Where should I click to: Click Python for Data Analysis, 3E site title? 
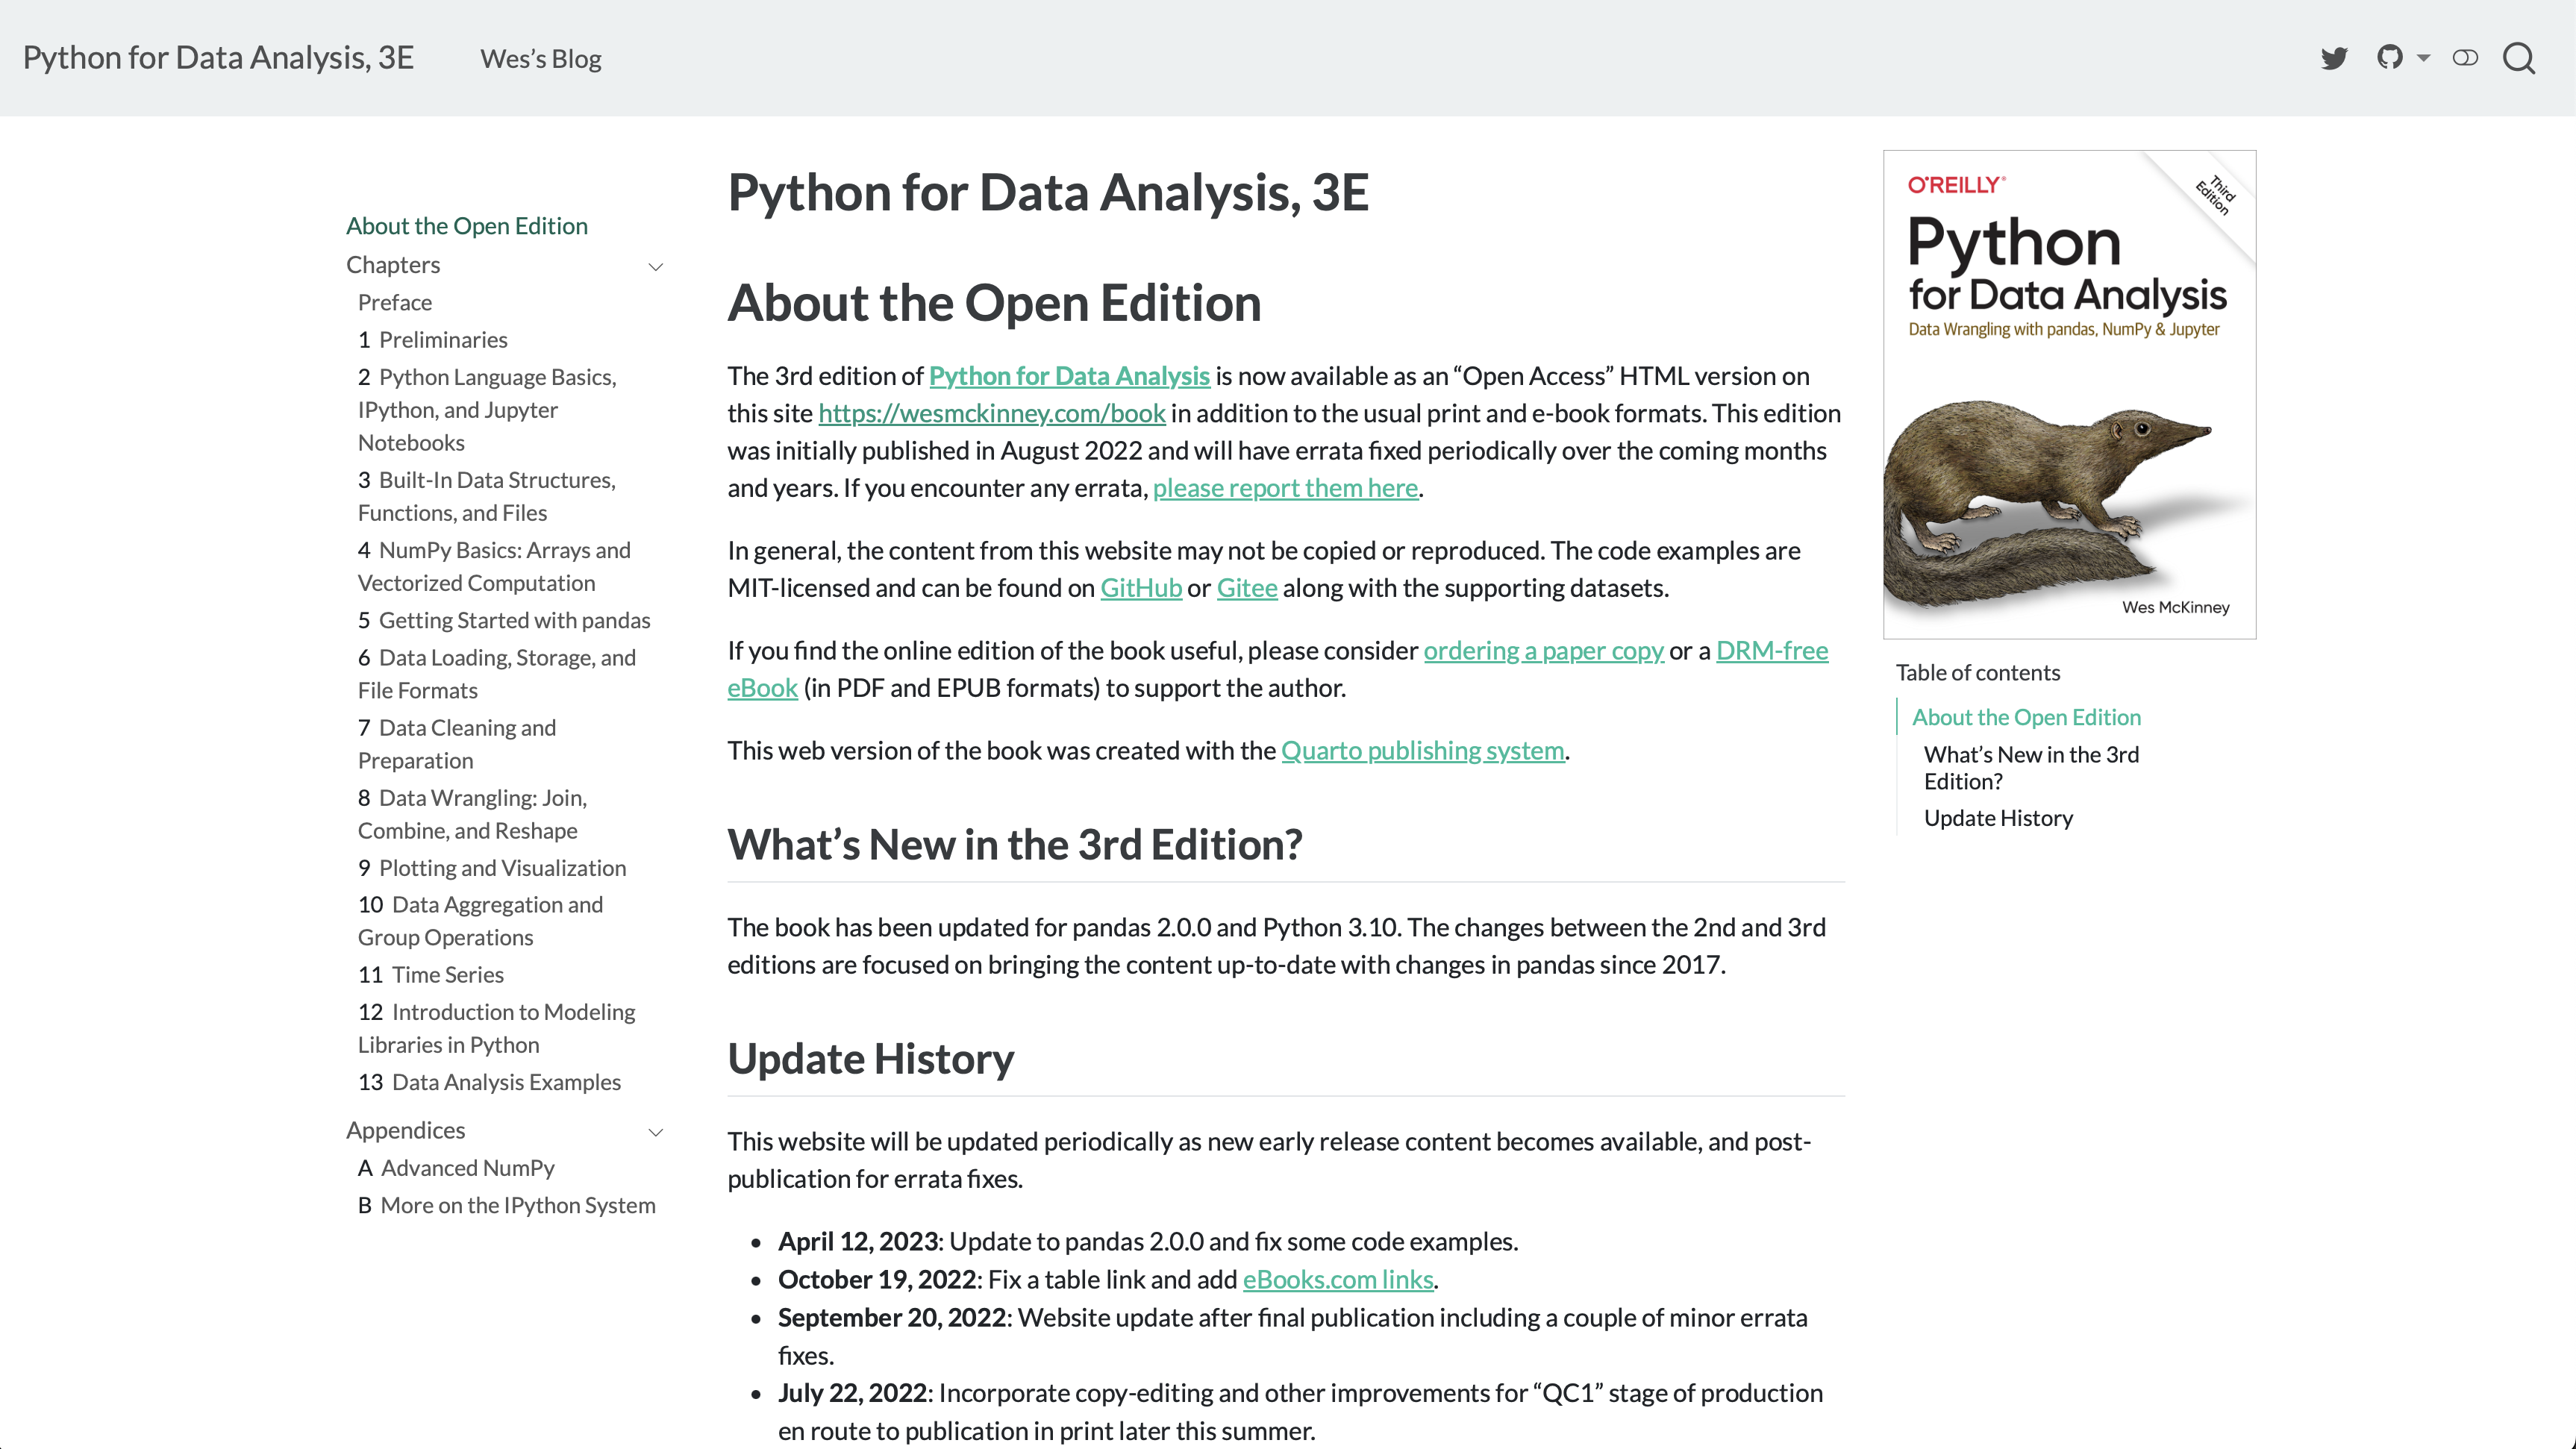218,57
